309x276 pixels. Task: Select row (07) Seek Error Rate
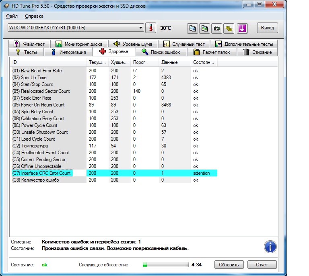(x=114, y=98)
